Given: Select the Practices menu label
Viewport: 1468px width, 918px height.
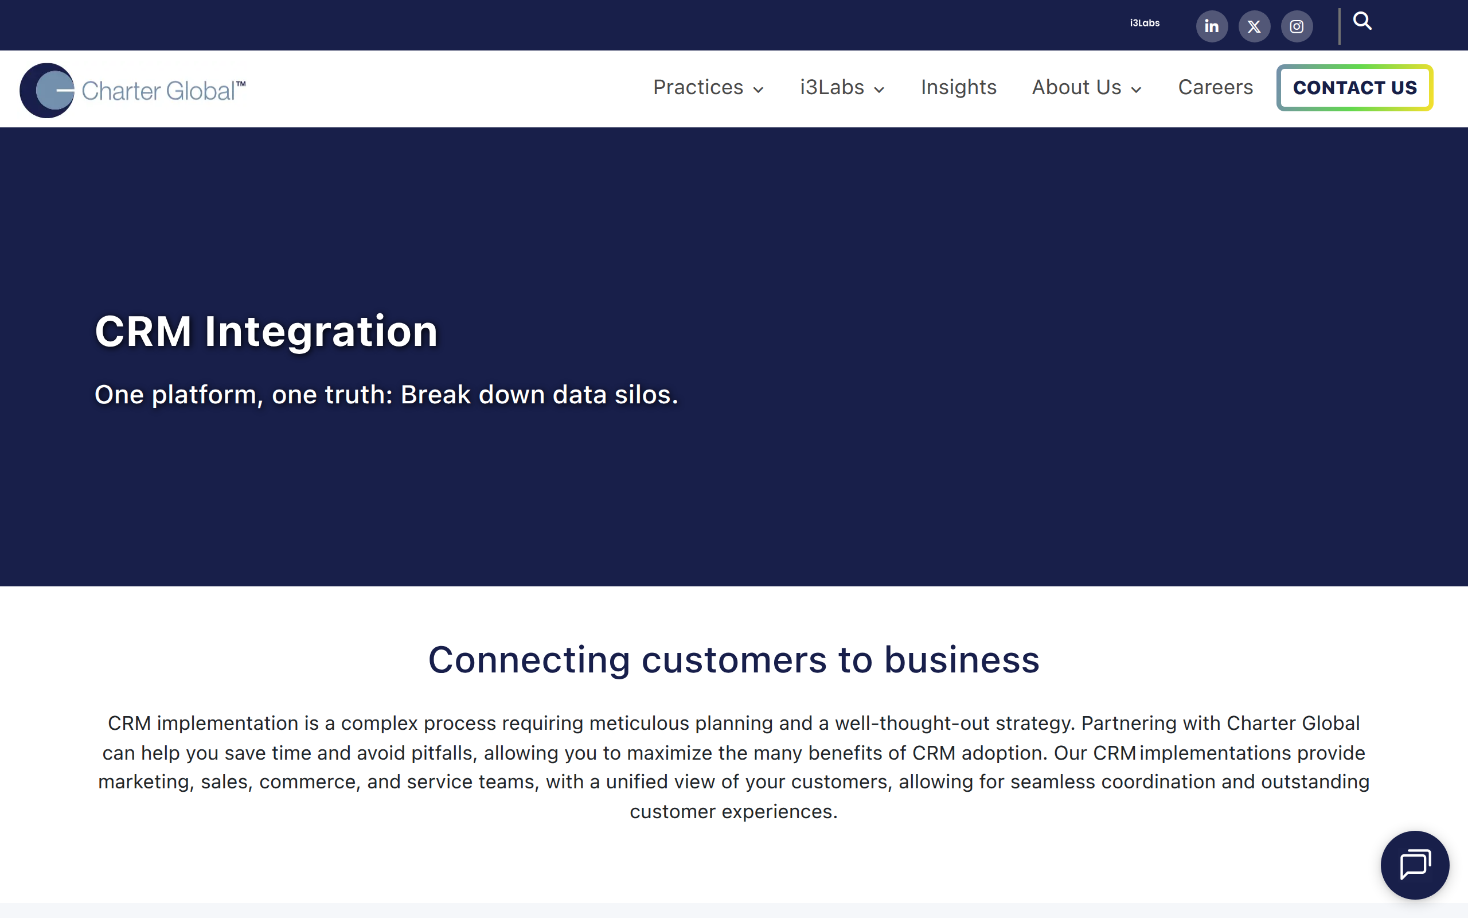Looking at the screenshot, I should pyautogui.click(x=698, y=87).
